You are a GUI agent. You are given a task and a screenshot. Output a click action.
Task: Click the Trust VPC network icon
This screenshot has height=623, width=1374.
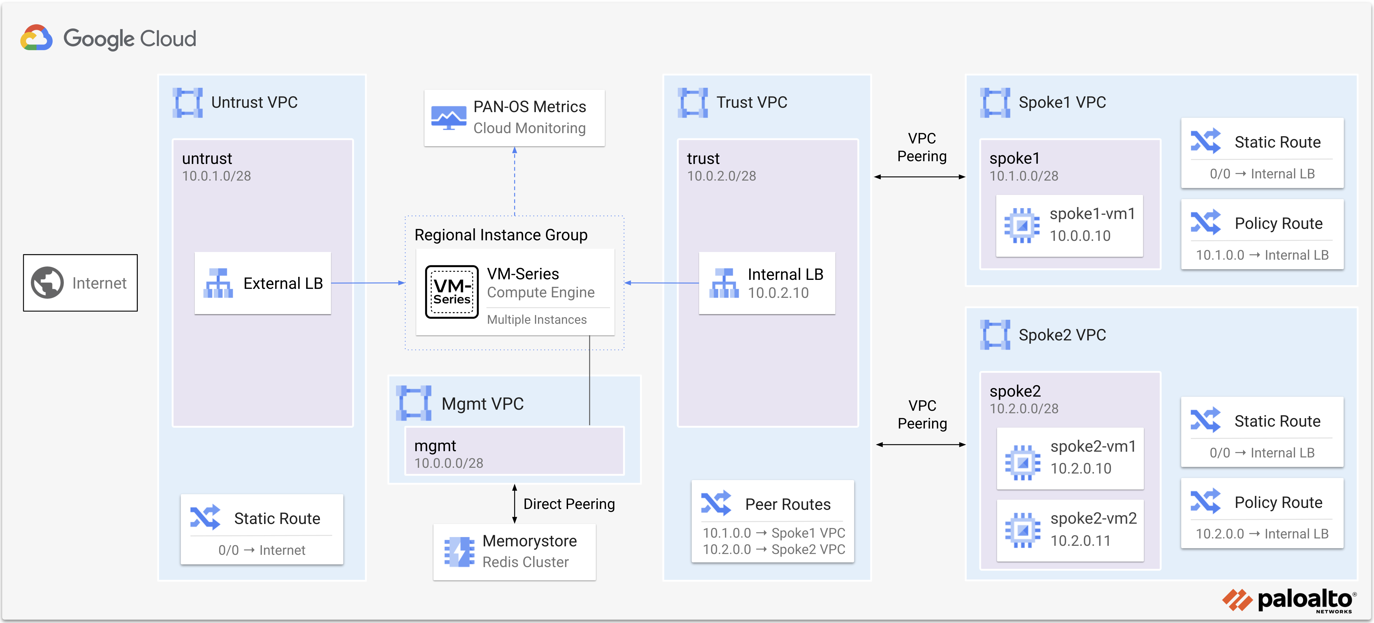point(692,102)
